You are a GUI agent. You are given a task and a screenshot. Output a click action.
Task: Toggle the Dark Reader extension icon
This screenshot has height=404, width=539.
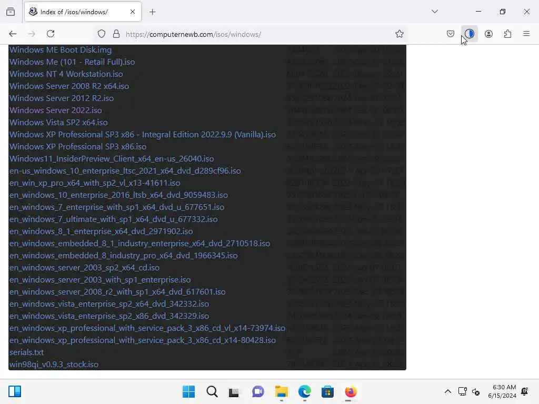(470, 34)
